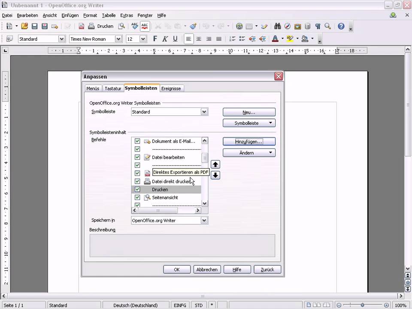412x309 pixels.
Task: Toggle AutoSpellcheck ABC underline icon
Action: (x=145, y=26)
